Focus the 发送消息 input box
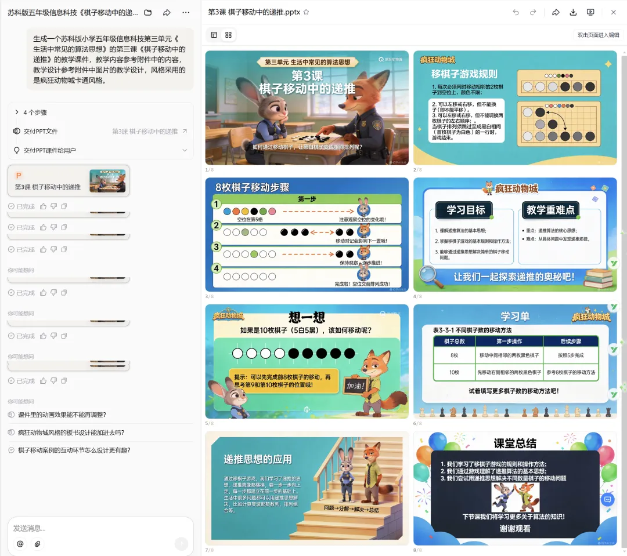 coord(100,528)
